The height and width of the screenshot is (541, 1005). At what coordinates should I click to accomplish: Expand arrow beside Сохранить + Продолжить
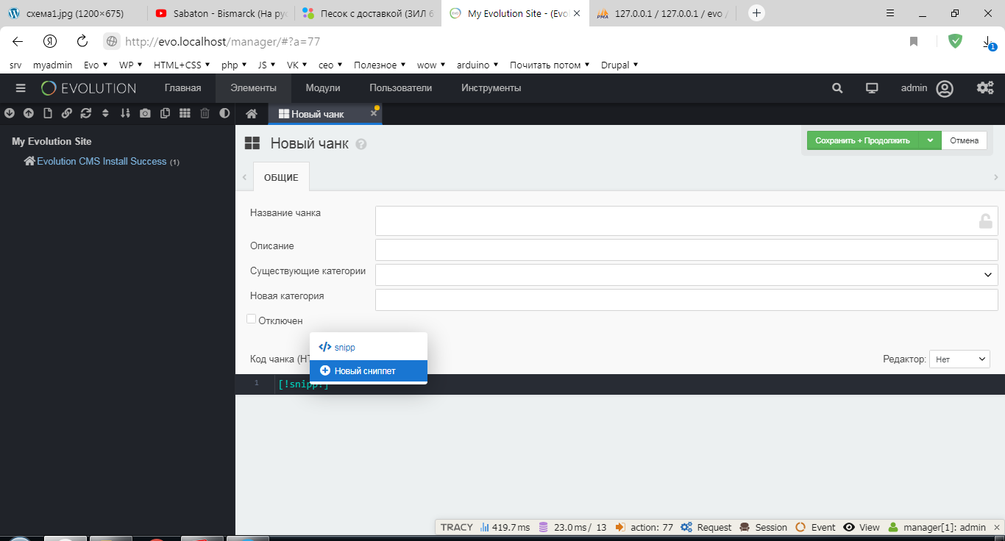click(x=930, y=140)
